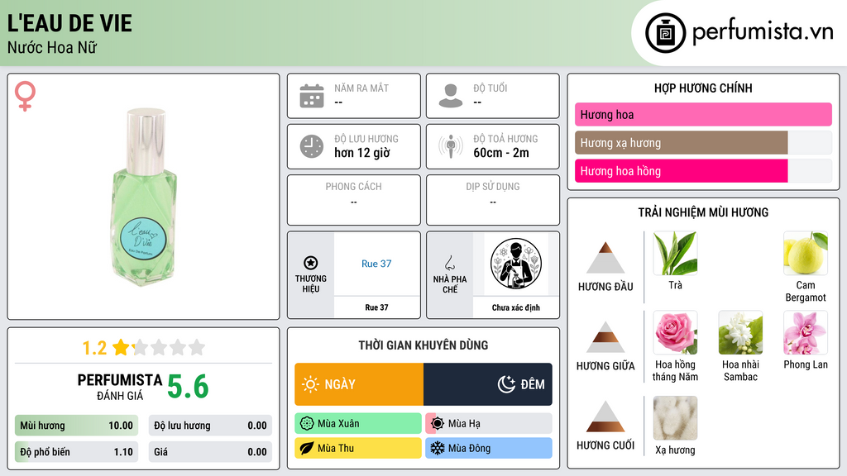This screenshot has width=847, height=476.
Task: Click the Hợp hương chính heading
Action: [x=703, y=88]
